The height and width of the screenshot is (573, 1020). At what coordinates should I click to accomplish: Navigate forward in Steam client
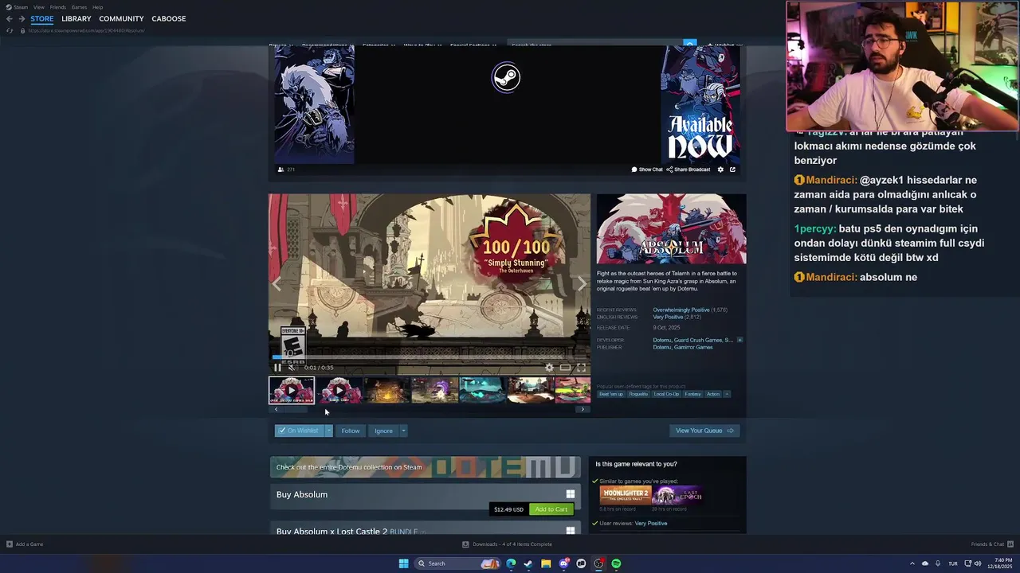pyautogui.click(x=22, y=18)
